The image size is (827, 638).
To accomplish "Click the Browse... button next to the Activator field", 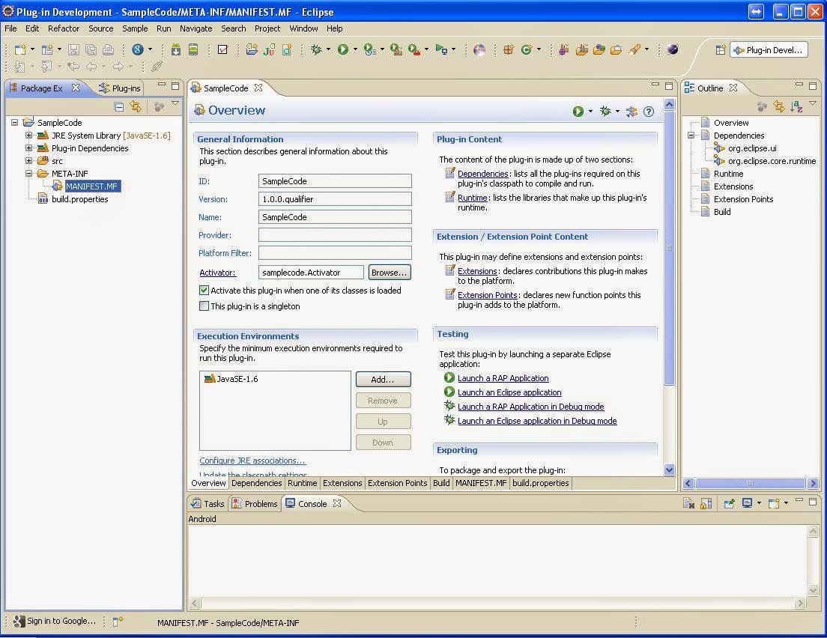I will [390, 273].
